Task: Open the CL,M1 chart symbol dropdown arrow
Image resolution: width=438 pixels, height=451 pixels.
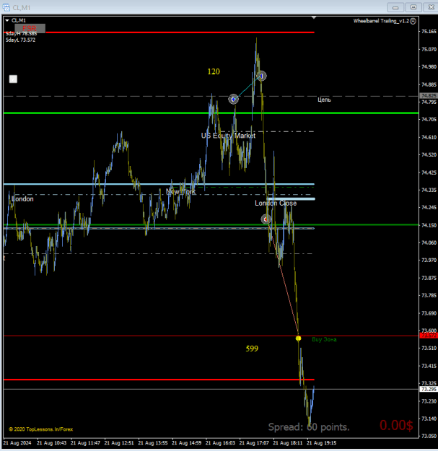Action: pos(7,21)
